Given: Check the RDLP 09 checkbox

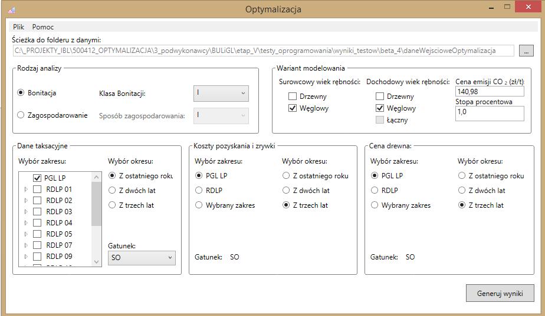Looking at the screenshot, I should 37,257.
